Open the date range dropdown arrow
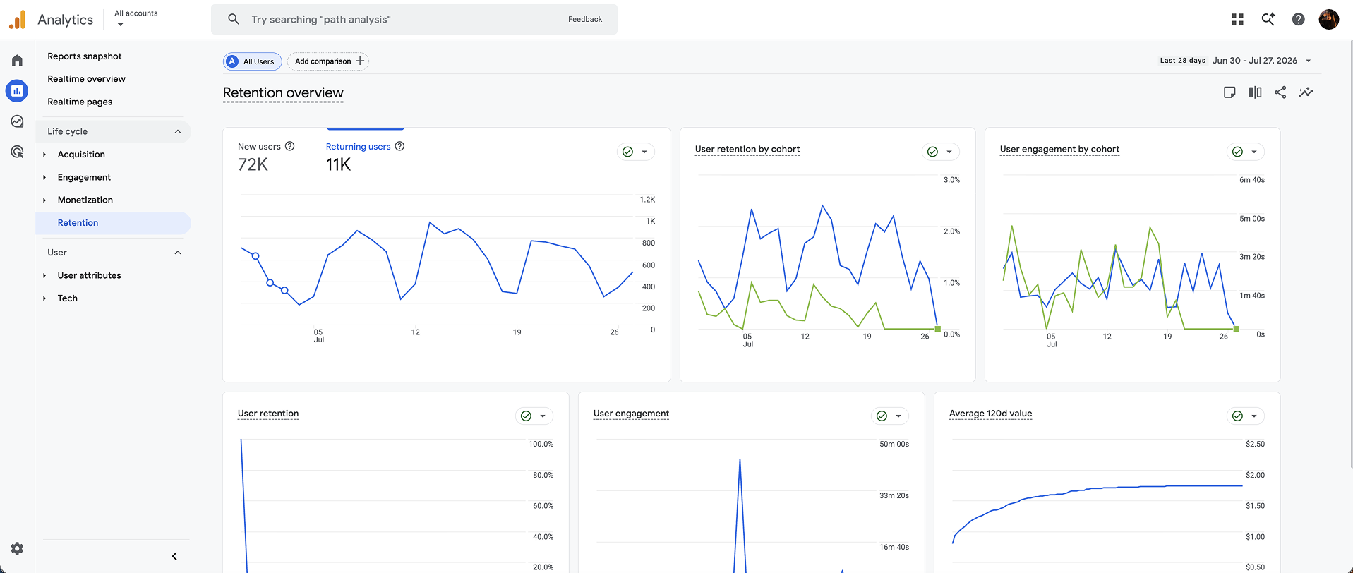1353x573 pixels. pyautogui.click(x=1308, y=61)
